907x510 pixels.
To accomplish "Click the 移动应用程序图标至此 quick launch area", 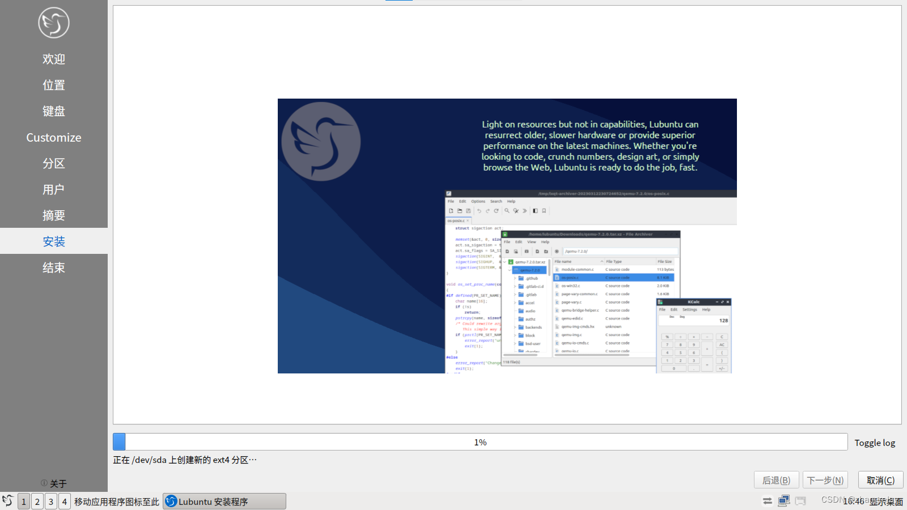I will (117, 501).
